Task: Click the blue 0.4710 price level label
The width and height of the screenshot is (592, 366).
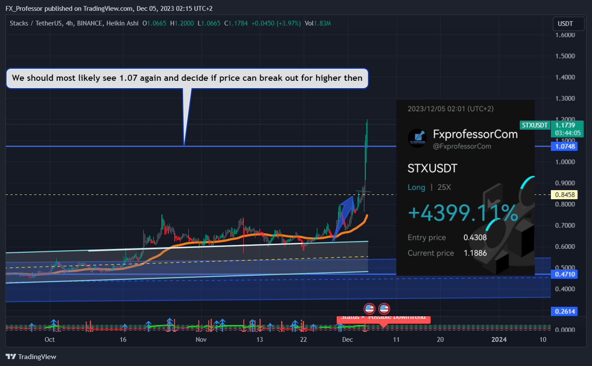Action: pos(565,274)
